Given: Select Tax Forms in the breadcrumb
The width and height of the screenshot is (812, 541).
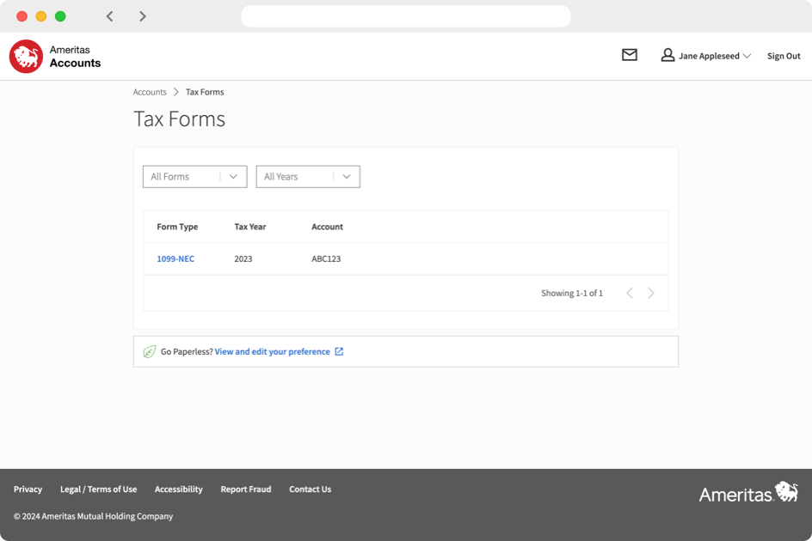Looking at the screenshot, I should point(205,92).
